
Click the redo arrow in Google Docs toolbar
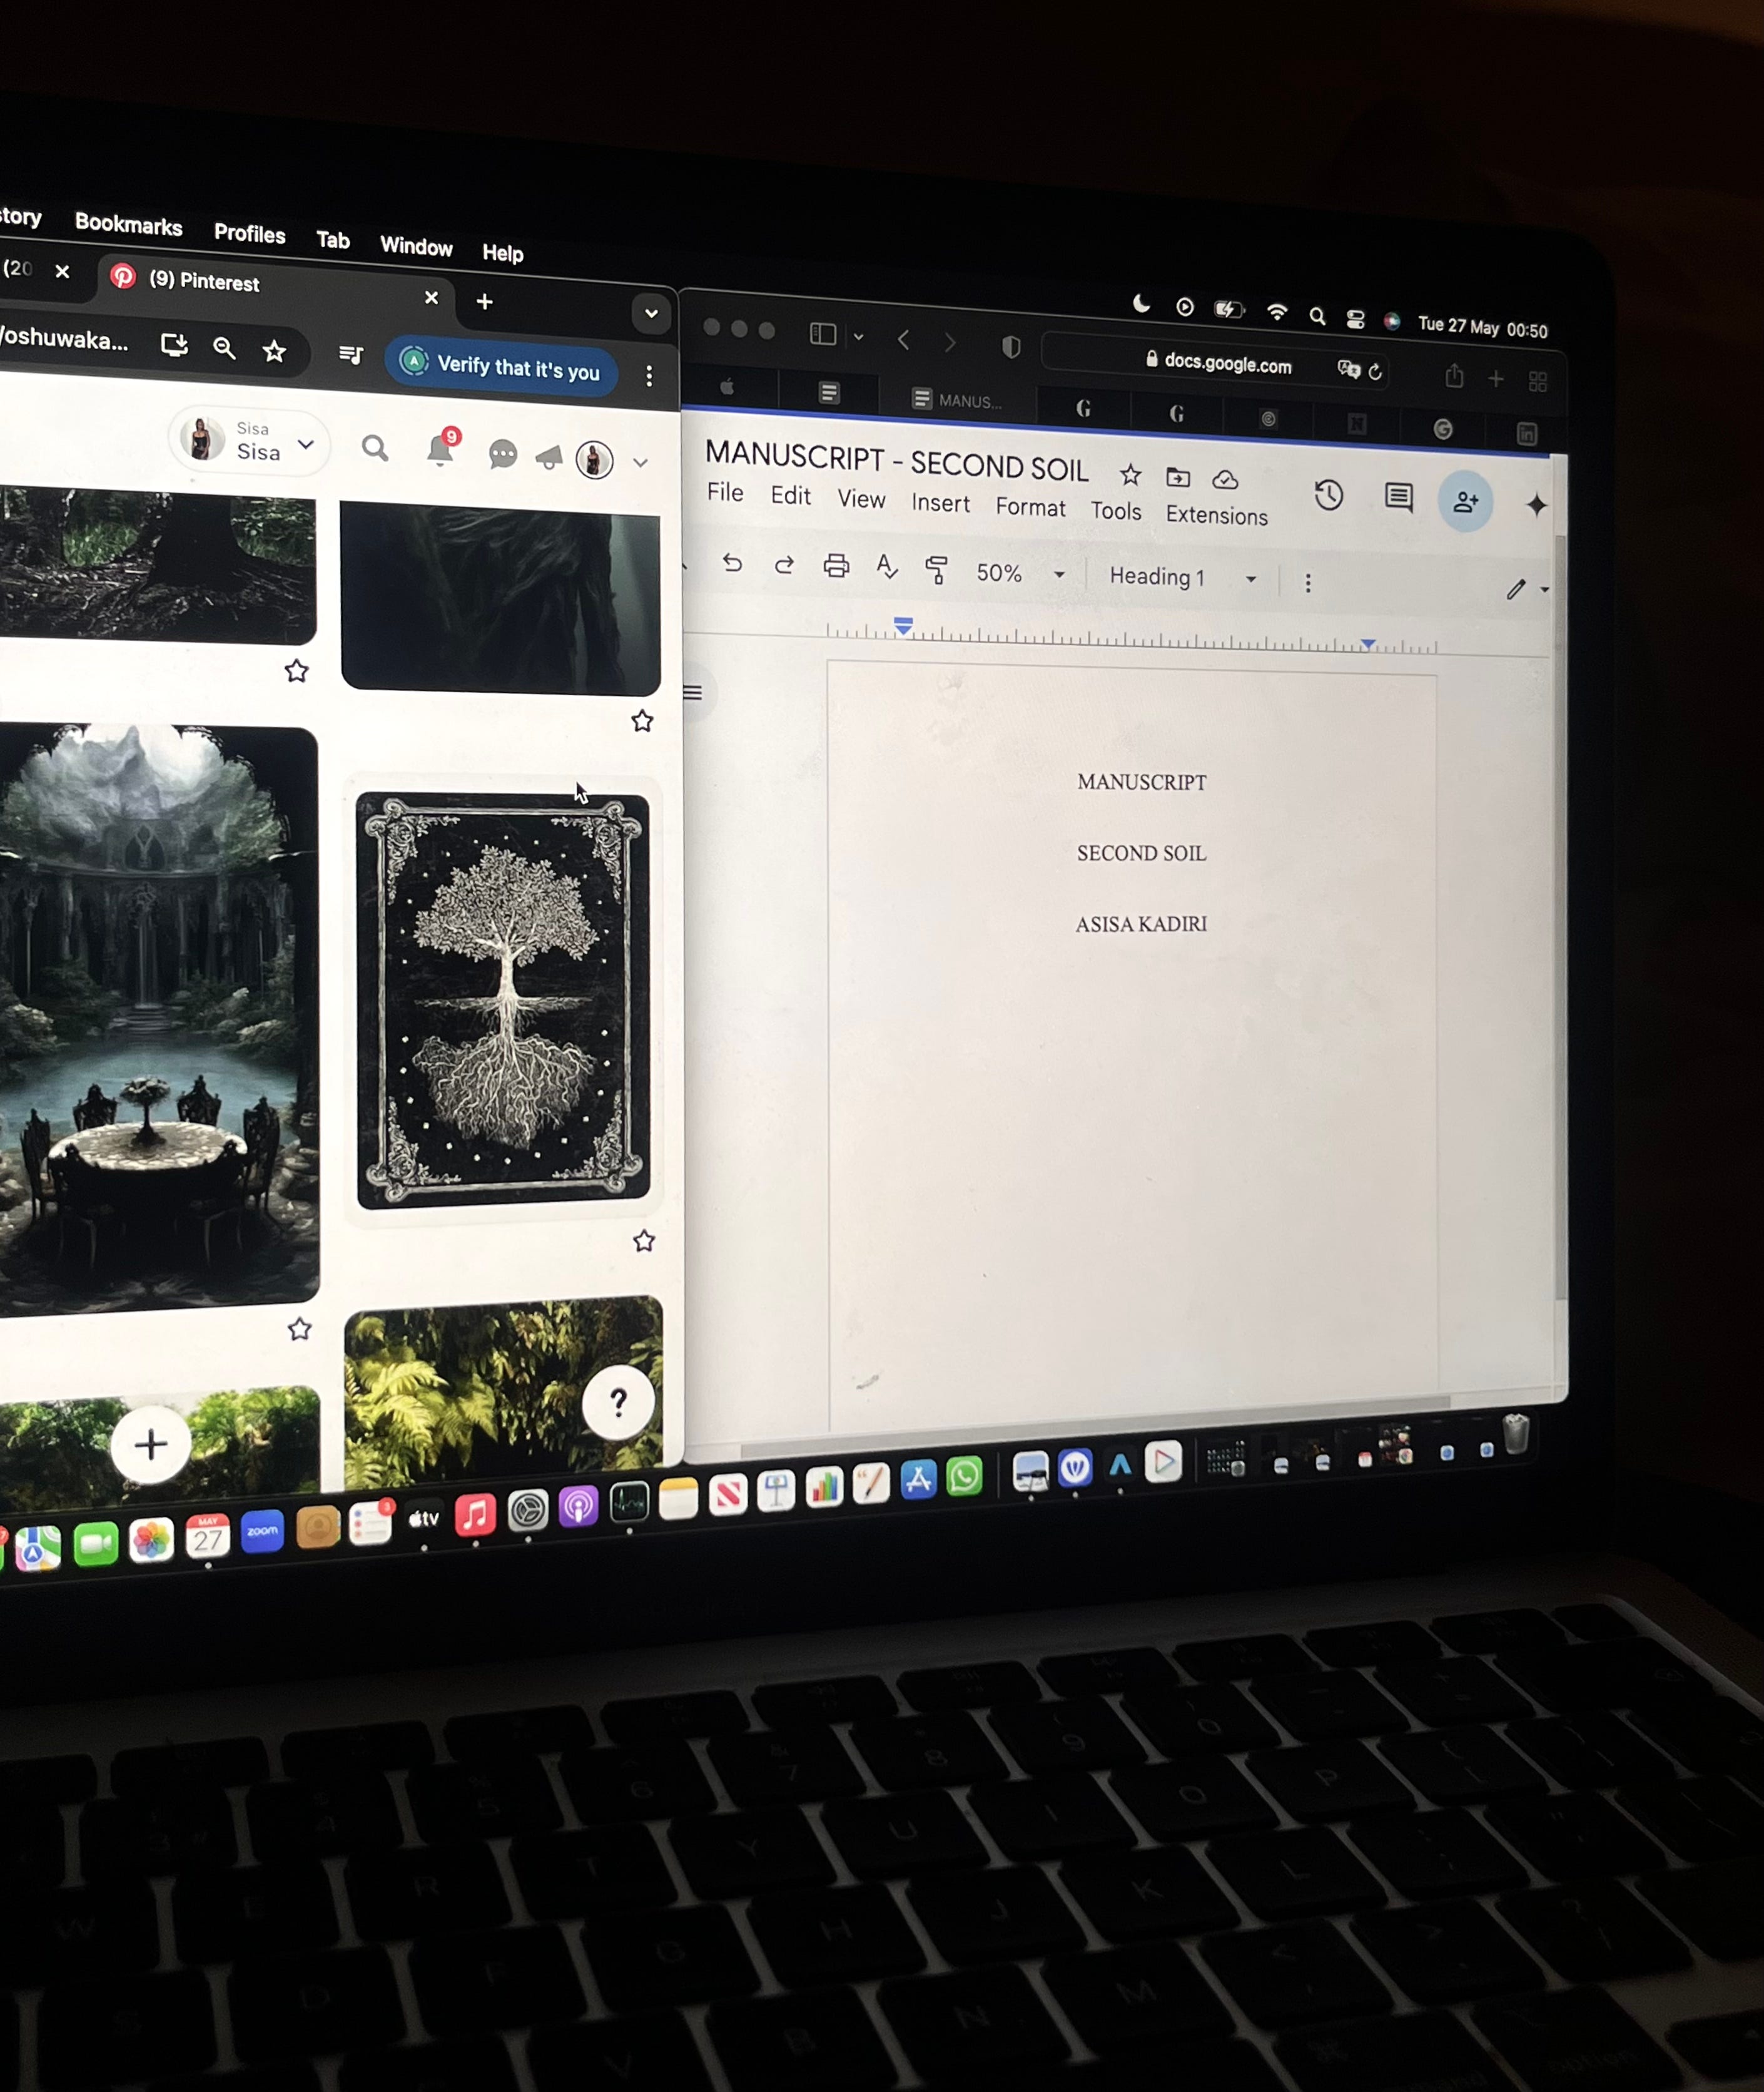(x=784, y=565)
